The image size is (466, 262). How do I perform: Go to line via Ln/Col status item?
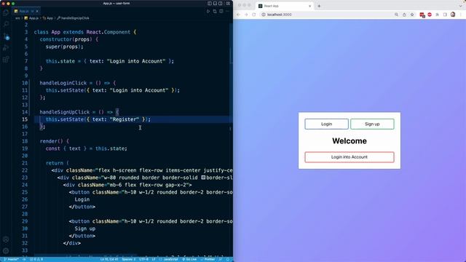(x=109, y=259)
